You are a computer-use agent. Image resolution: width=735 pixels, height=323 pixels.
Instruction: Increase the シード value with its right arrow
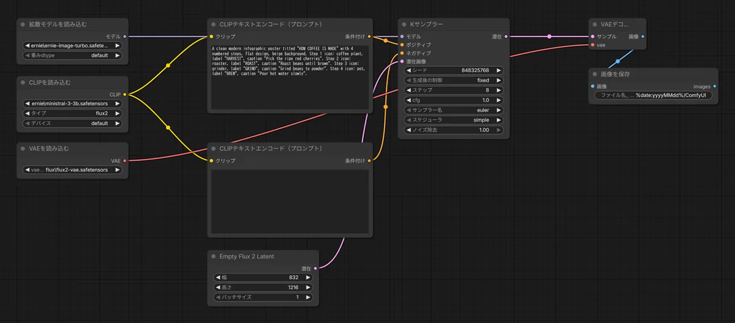499,70
